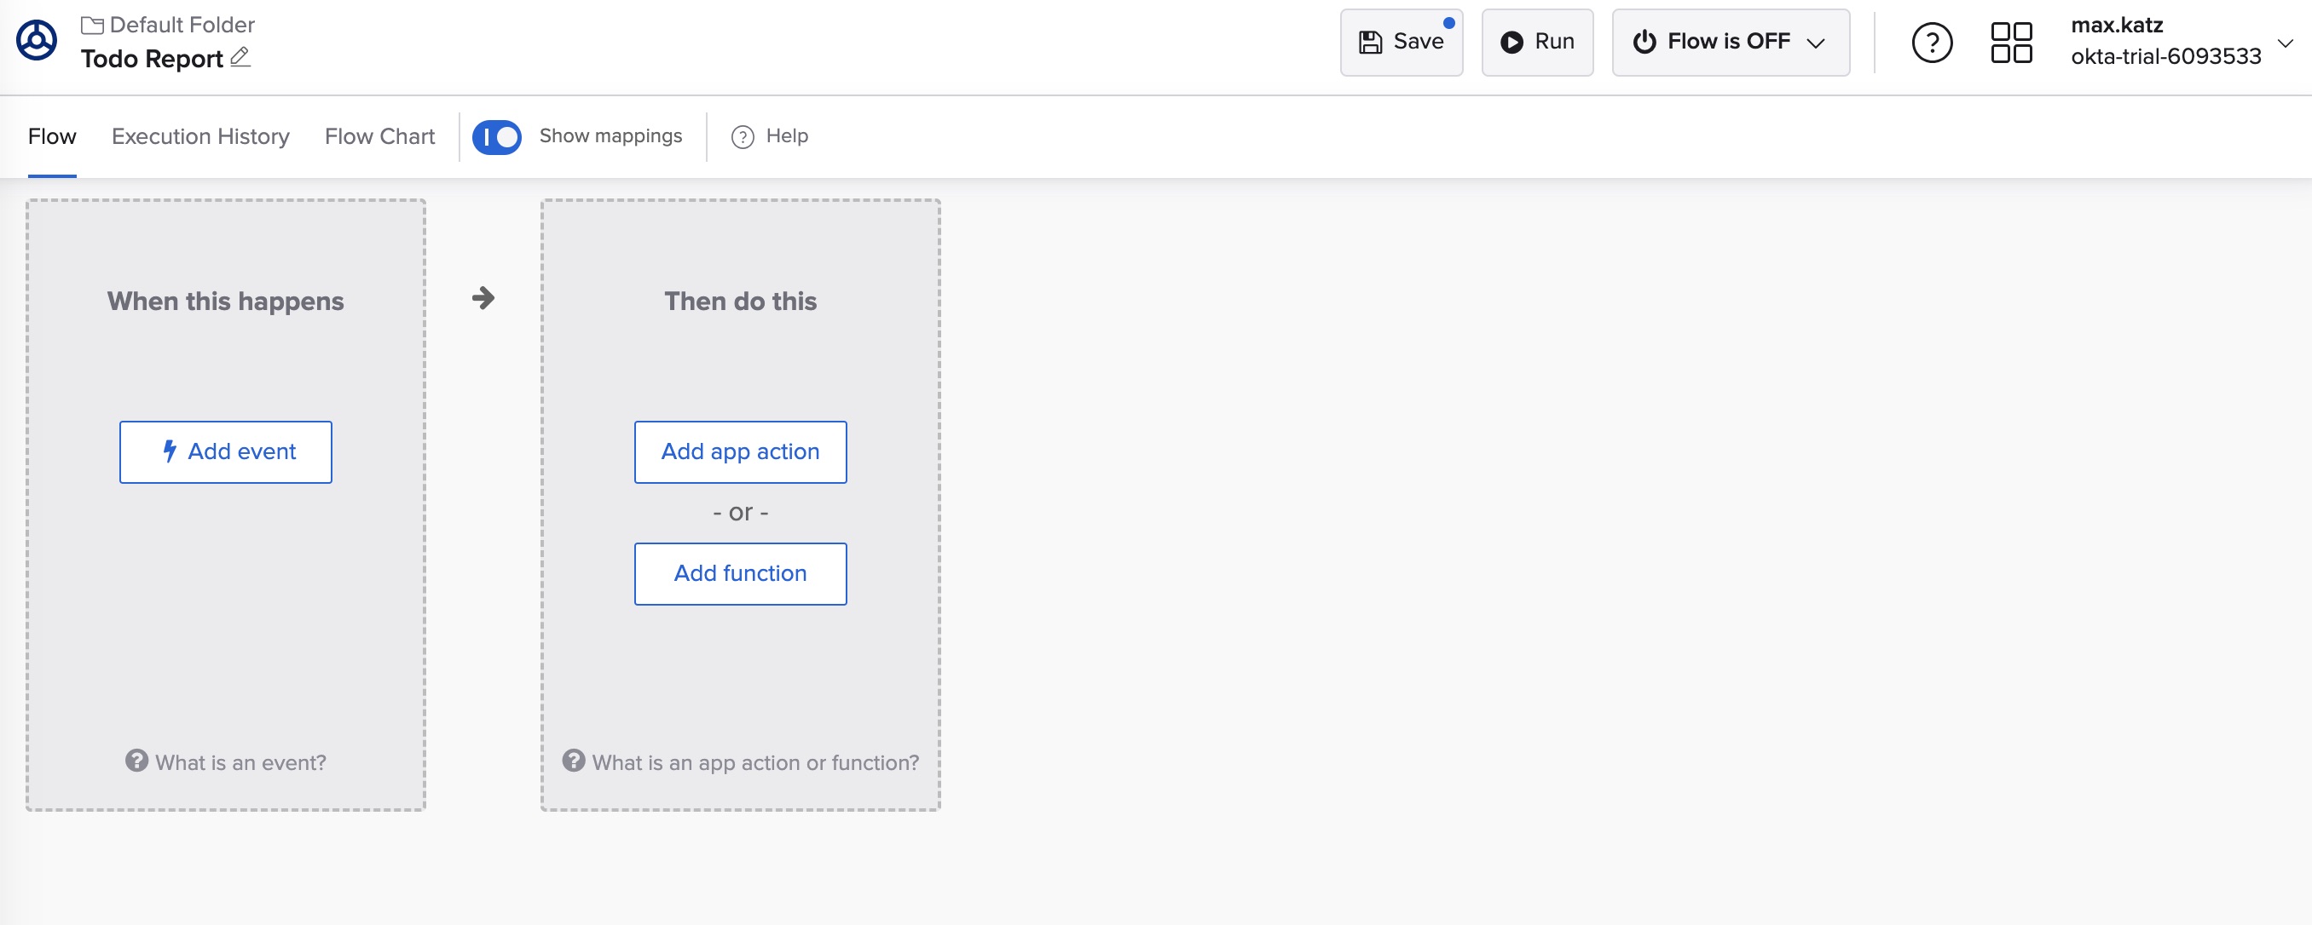This screenshot has width=2312, height=925.
Task: Click the Add event button
Action: click(225, 451)
